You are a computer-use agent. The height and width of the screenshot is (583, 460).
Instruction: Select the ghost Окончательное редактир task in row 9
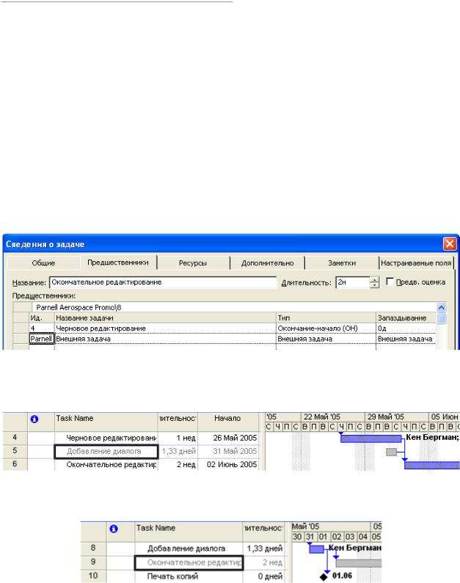[x=189, y=562]
